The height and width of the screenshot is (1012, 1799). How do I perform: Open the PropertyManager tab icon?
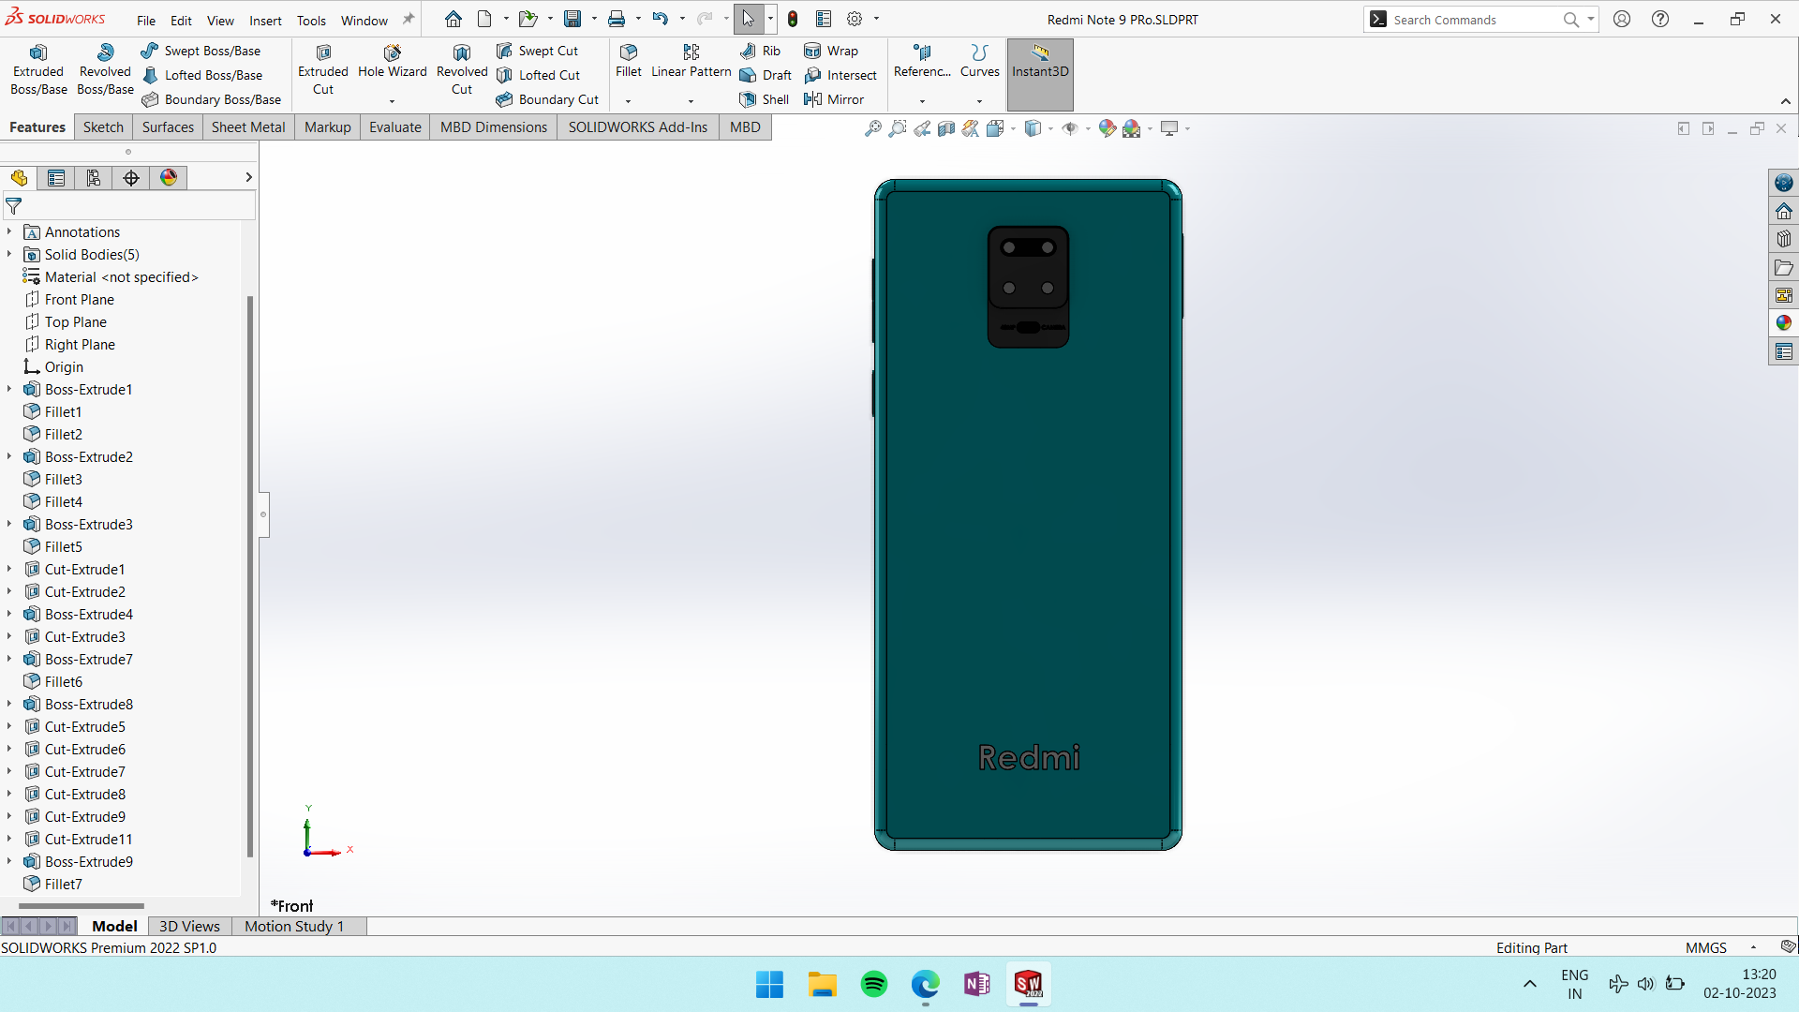pos(56,178)
